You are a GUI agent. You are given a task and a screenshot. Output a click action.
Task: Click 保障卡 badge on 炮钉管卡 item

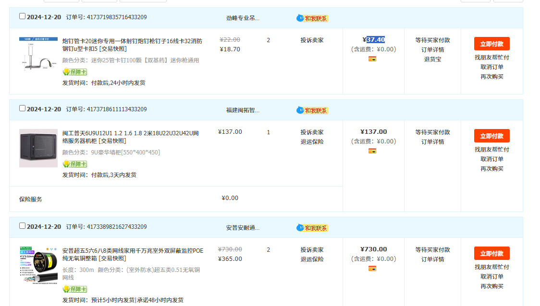coord(75,72)
